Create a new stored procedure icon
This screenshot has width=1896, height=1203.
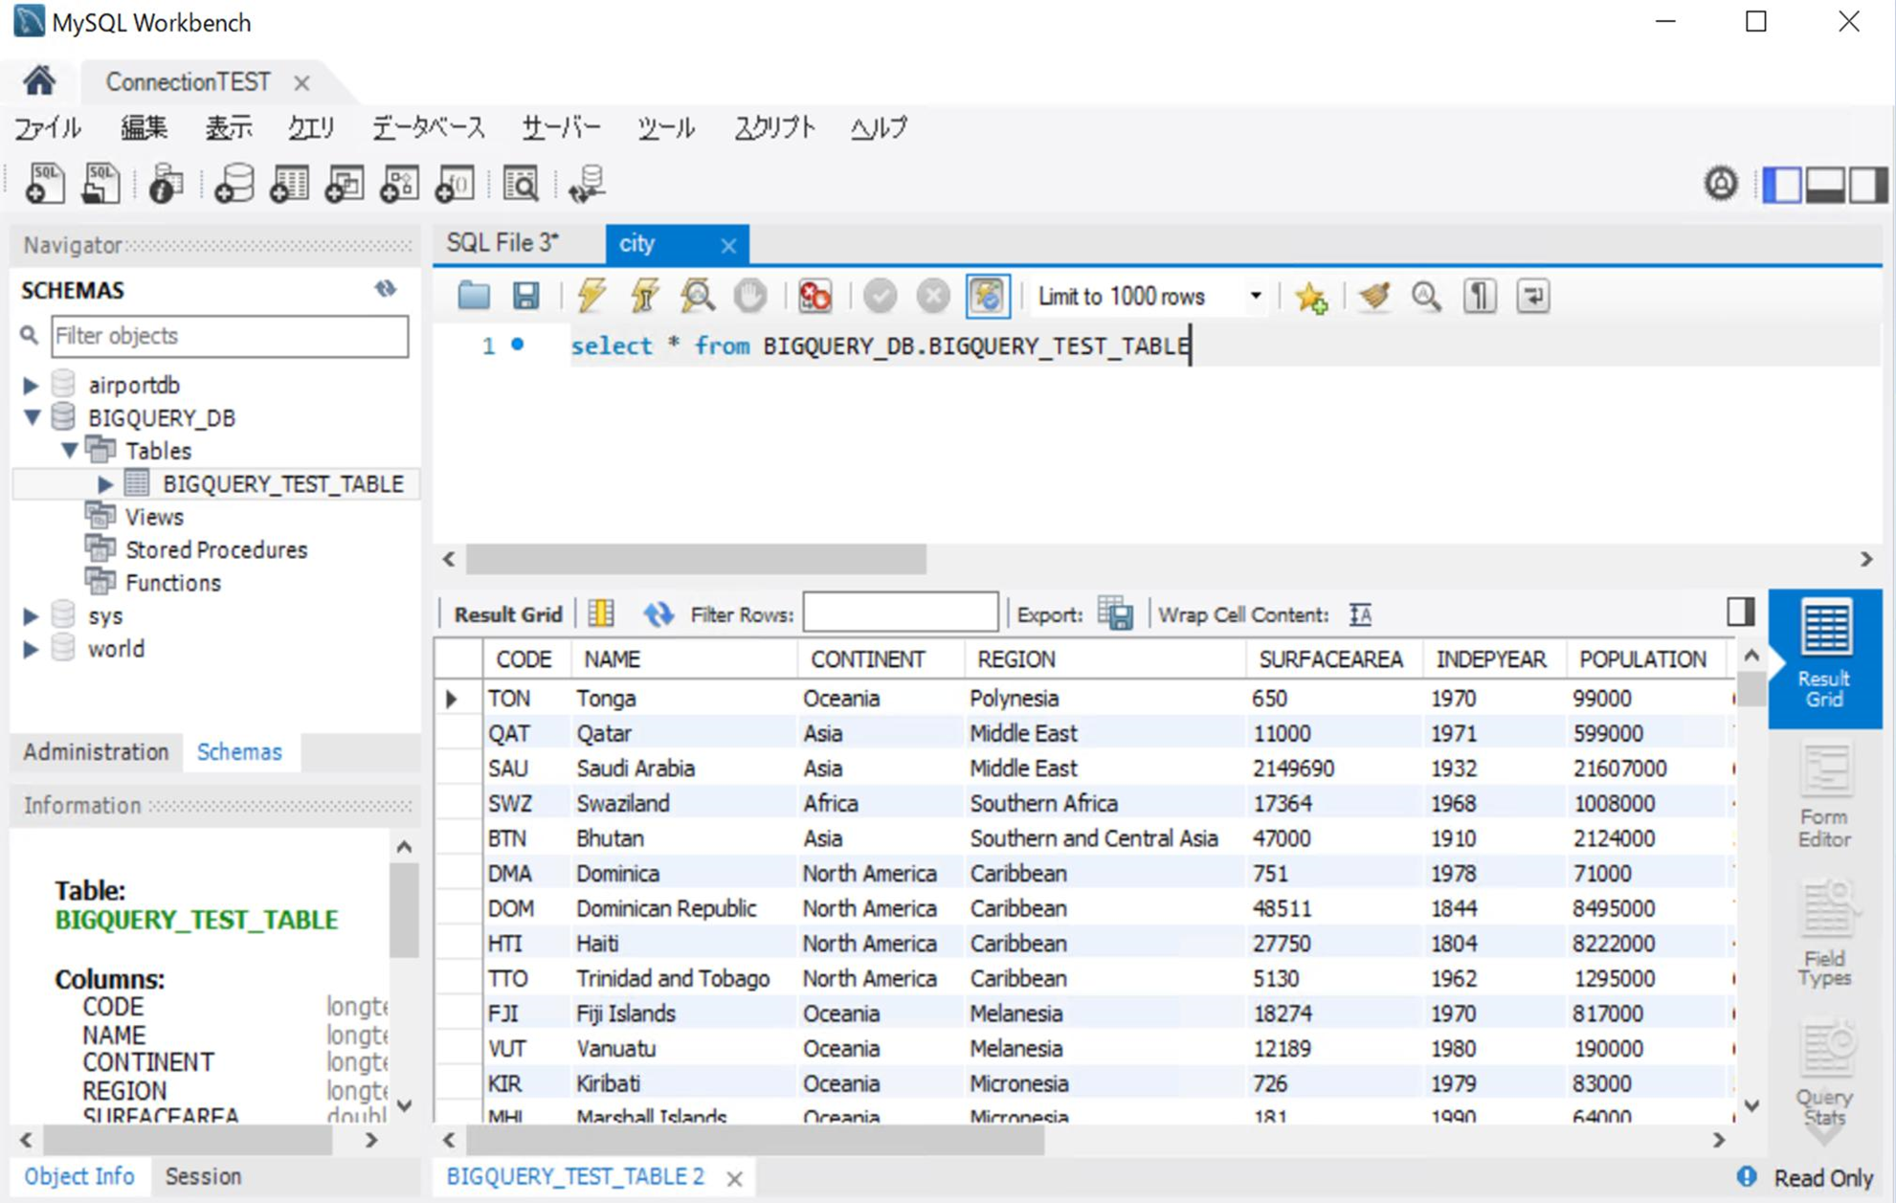399,183
